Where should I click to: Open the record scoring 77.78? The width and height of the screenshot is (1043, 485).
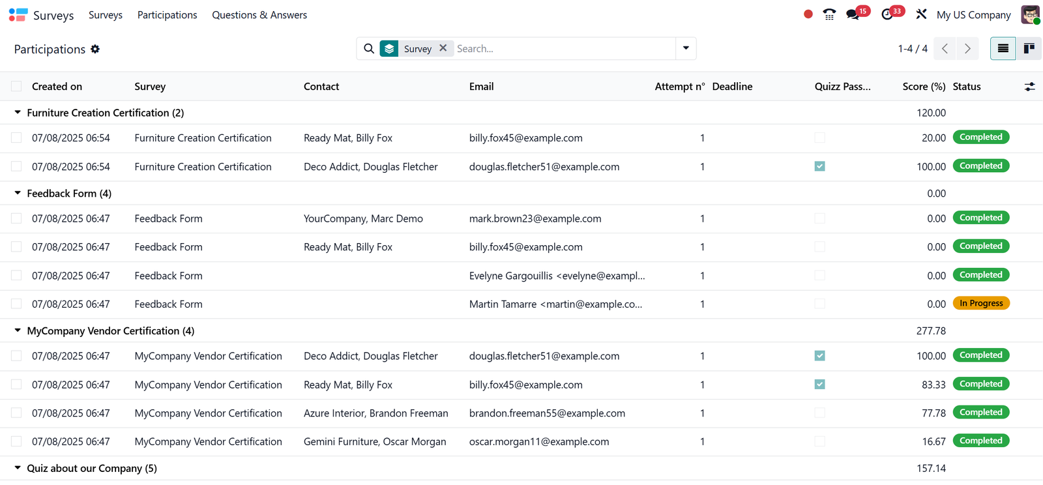[933, 413]
